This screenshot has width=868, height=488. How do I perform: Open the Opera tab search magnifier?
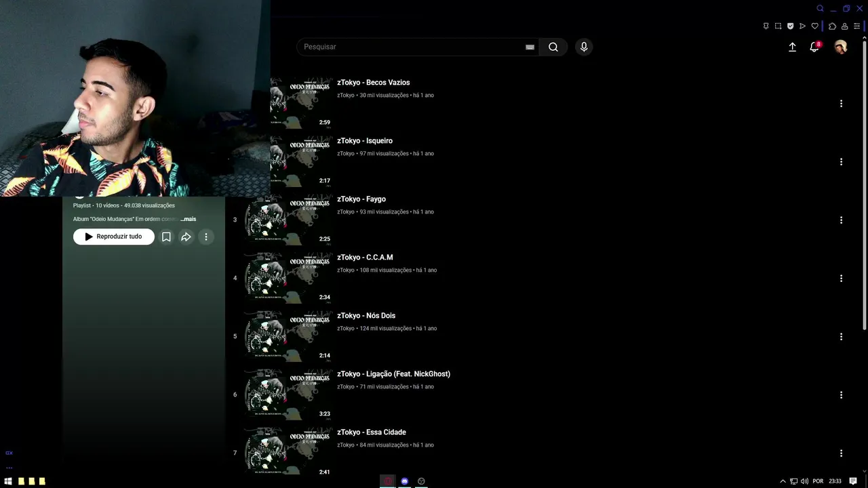click(x=820, y=9)
